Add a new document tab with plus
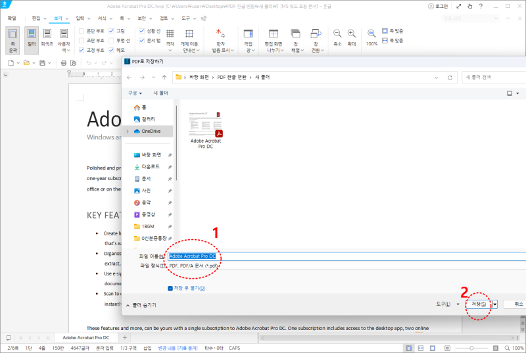This screenshot has width=526, height=353. tap(125, 338)
